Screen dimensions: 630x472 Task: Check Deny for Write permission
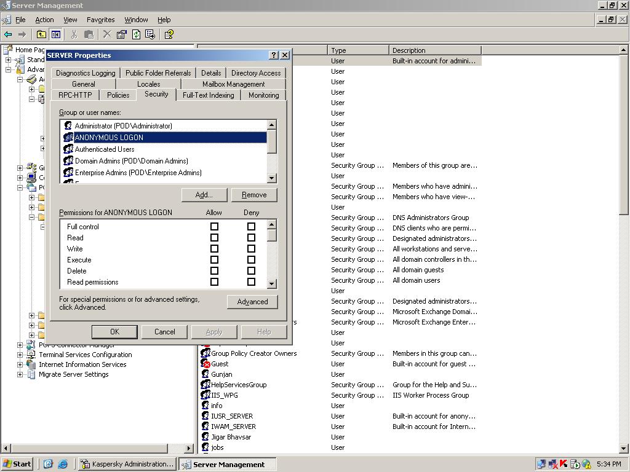[251, 249]
